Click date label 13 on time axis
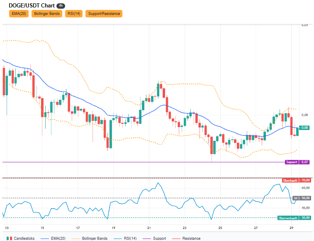Viewport: 314px width, 241px height. [7, 228]
